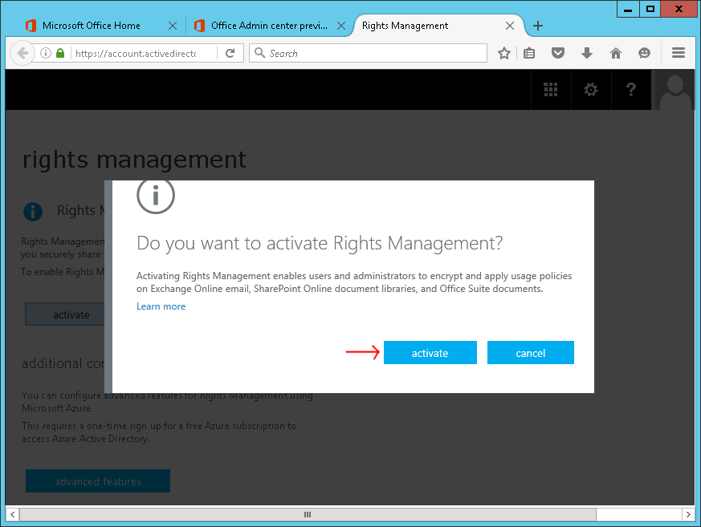Click the browser back arrow button

[22, 53]
